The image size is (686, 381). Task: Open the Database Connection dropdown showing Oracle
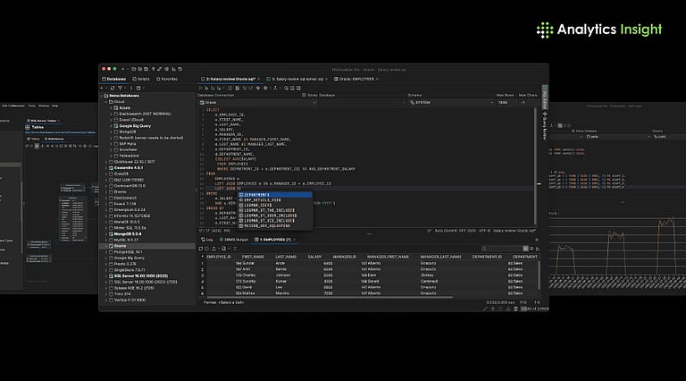pyautogui.click(x=257, y=103)
